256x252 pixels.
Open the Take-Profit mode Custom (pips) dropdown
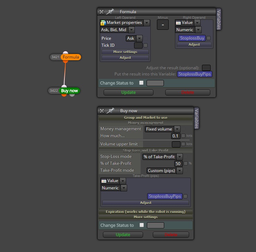(179, 171)
